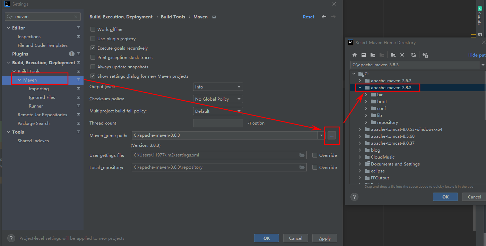Open the Output level dropdown

pos(218,87)
